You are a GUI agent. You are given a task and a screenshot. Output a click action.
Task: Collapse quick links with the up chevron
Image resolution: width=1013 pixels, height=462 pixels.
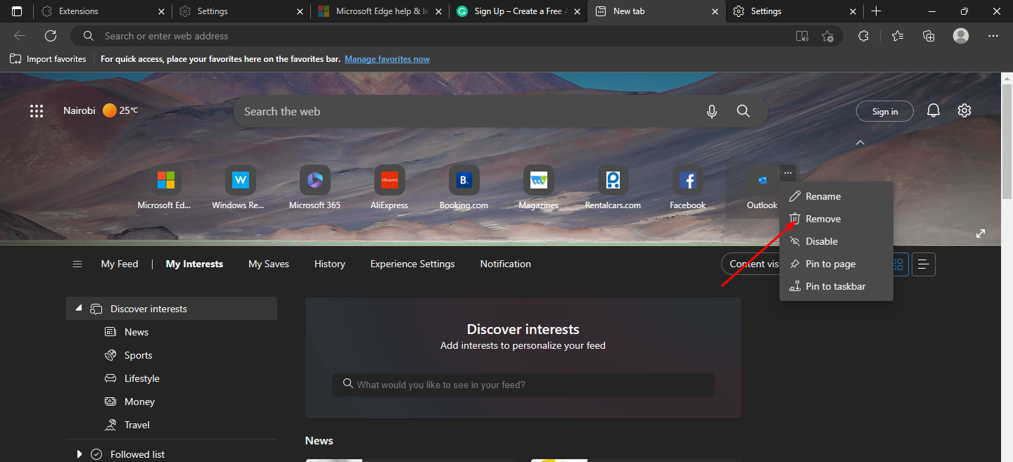(x=860, y=143)
